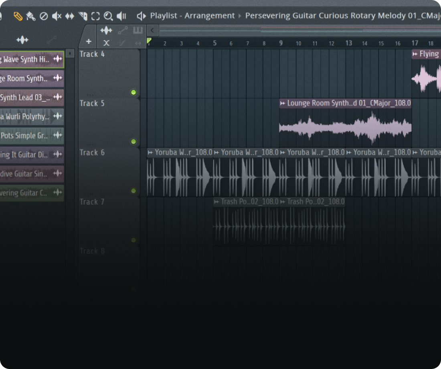
Task: Toggle Track 6's green mute light
Action: 134,191
